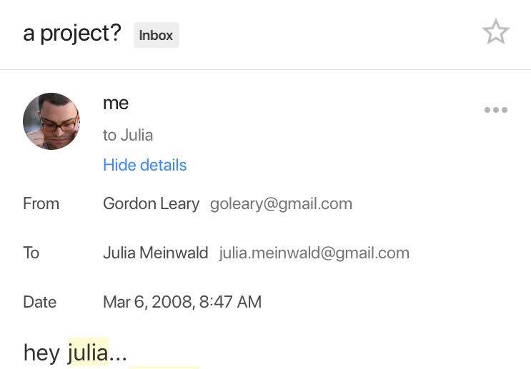Tap the "me" sender name
The height and width of the screenshot is (369, 531).
coord(116,103)
